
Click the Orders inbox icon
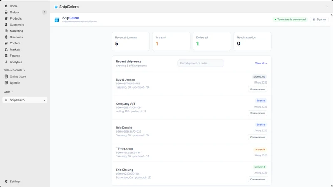[x=6, y=12]
